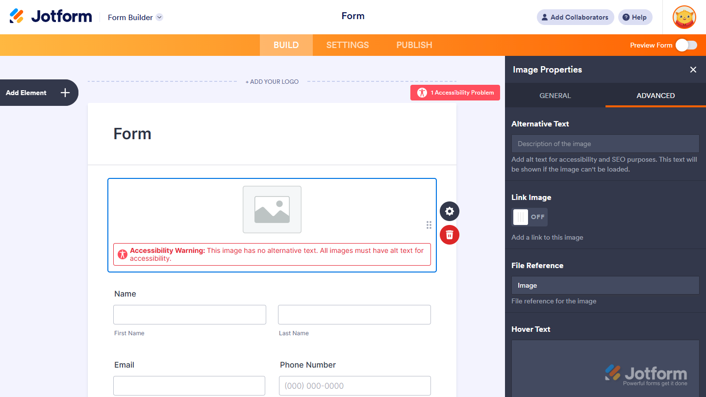706x397 pixels.
Task: Select the image placeholder thumbnail
Action: [x=272, y=209]
